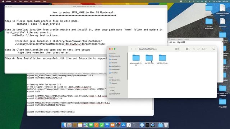230x129 pixels.
Task: Open the Help menu
Action: point(45,1)
